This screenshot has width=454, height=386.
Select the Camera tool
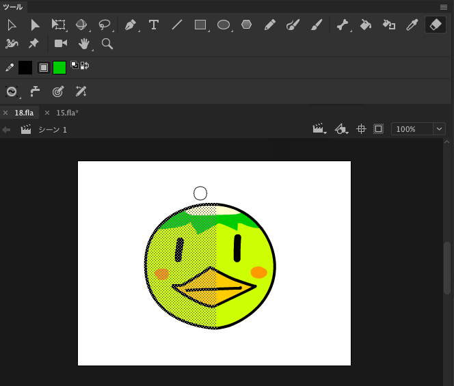pos(61,44)
